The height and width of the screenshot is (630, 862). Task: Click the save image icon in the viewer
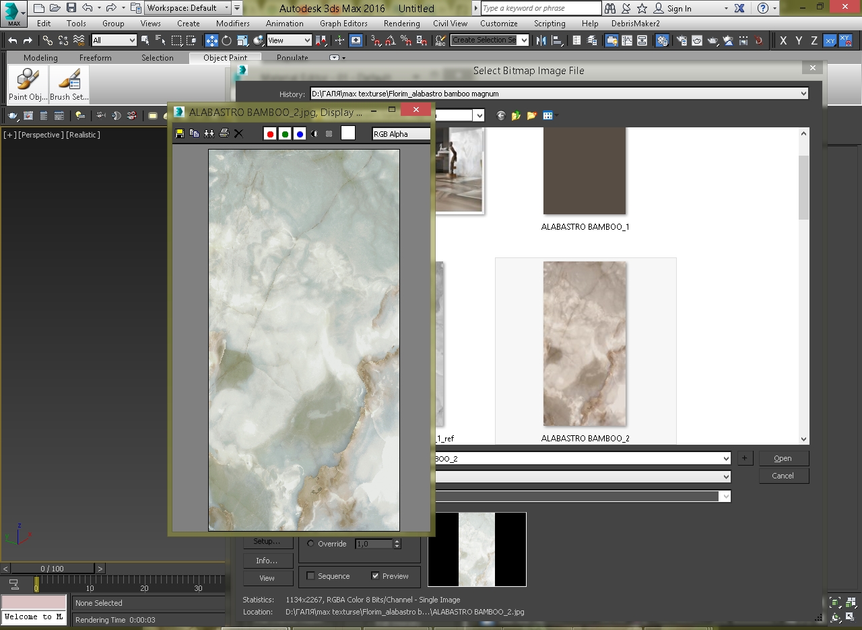click(x=179, y=133)
